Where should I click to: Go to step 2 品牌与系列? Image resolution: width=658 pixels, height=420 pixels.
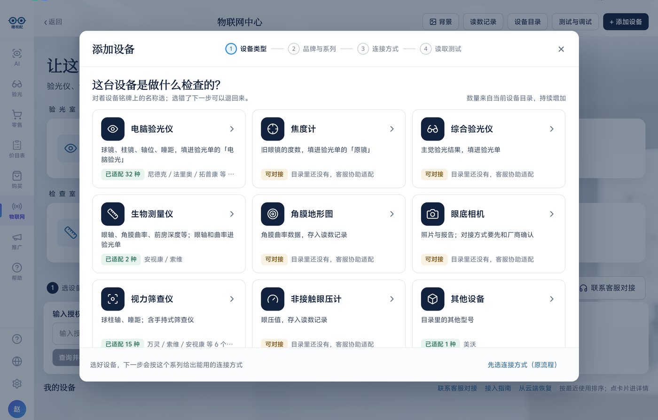click(x=312, y=49)
